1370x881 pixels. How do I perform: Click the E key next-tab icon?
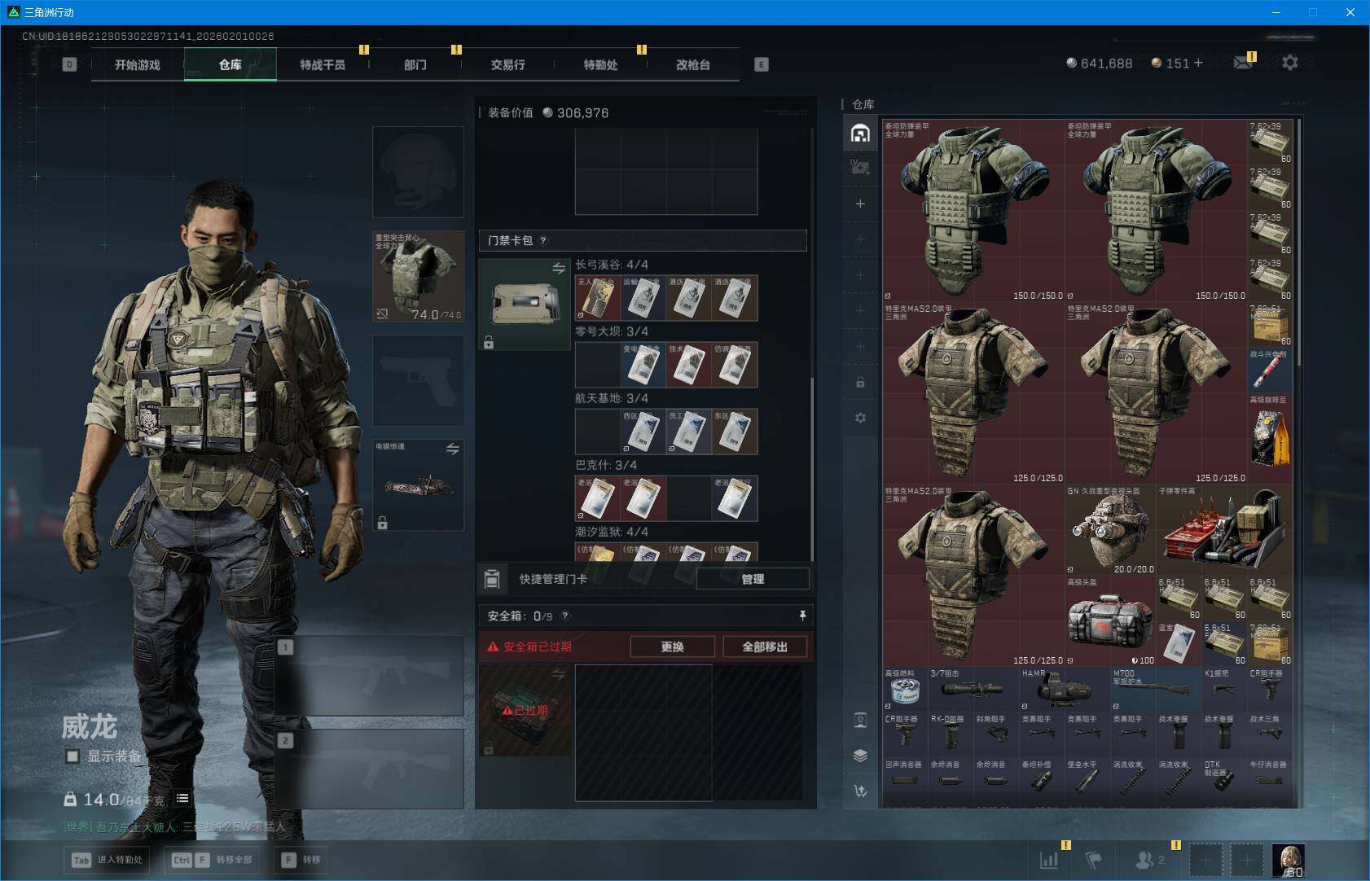click(x=762, y=64)
